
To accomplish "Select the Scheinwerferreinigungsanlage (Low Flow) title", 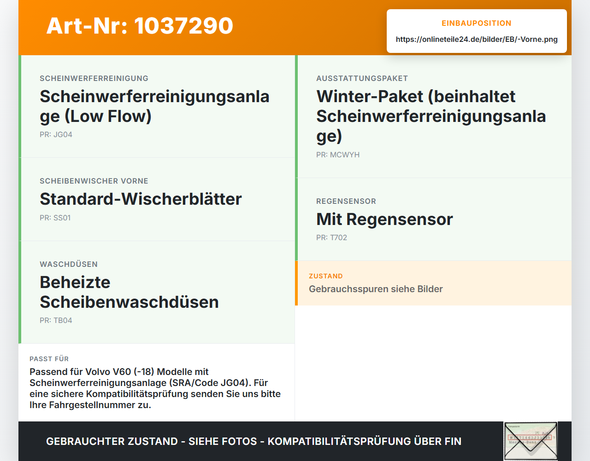I will coord(154,106).
